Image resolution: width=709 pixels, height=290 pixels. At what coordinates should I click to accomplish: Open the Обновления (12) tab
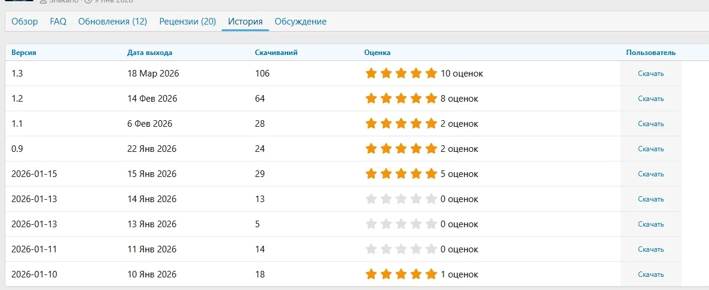[112, 22]
